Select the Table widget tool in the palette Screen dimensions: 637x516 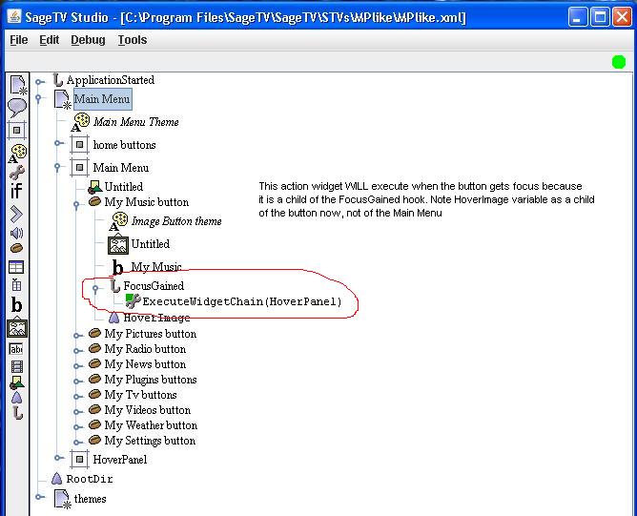coord(17,268)
